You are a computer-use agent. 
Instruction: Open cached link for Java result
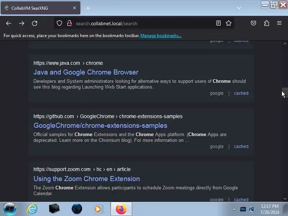[241, 93]
